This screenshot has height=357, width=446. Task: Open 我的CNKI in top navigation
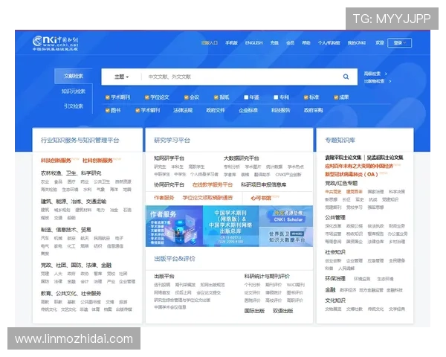[356, 42]
